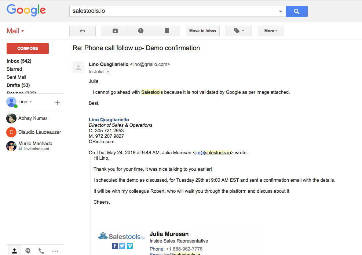This screenshot has width=362, height=255.
Task: Open the Inbox (542) folder
Action: pyautogui.click(x=19, y=61)
